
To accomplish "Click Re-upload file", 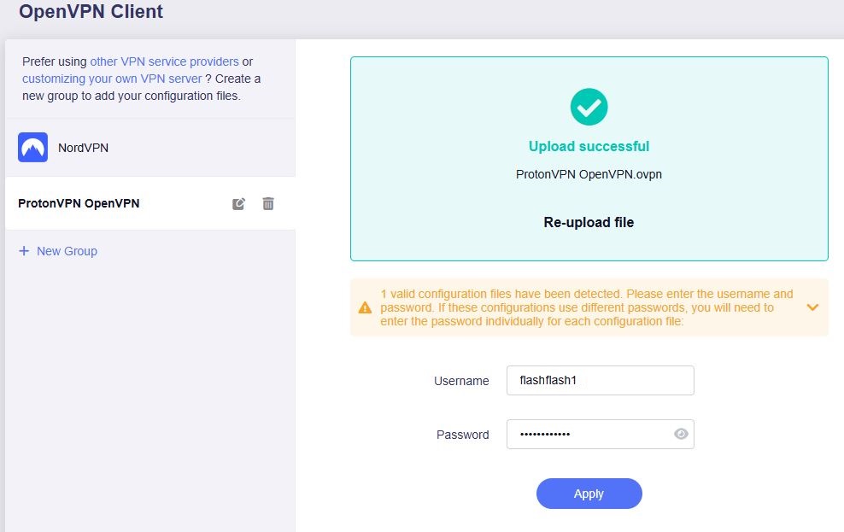I will (x=589, y=222).
